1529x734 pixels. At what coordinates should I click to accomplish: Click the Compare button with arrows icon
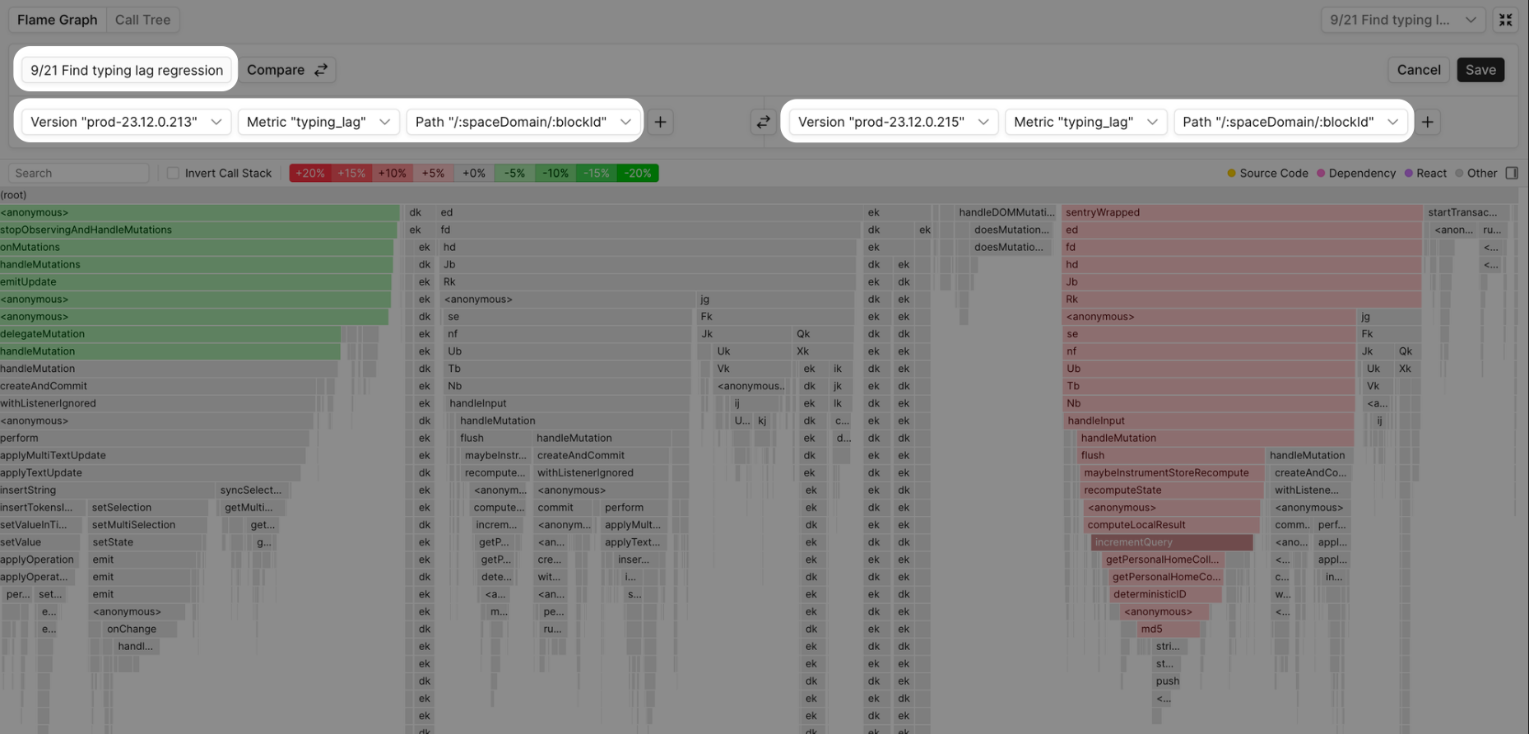[286, 70]
